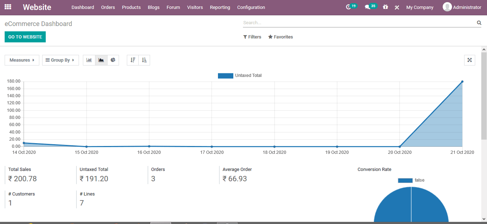This screenshot has width=487, height=224.
Task: Click the 21 Oct 2020 data point
Action: pos(462,82)
